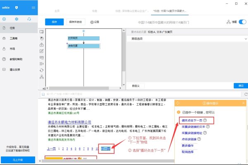Image resolution: width=248 pixels, height=165 pixels.
Task: Click the blue 保存 button
Action: point(54,22)
